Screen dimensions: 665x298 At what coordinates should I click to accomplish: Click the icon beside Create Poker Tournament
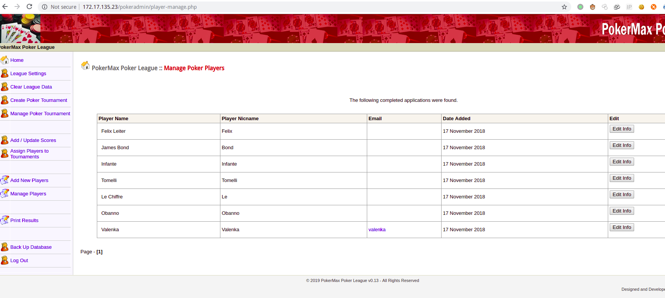[x=5, y=100]
